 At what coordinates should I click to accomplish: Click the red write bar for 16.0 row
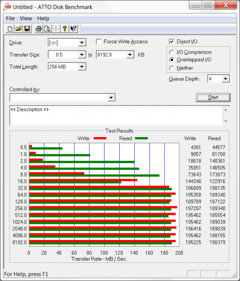pyautogui.click(x=83, y=180)
